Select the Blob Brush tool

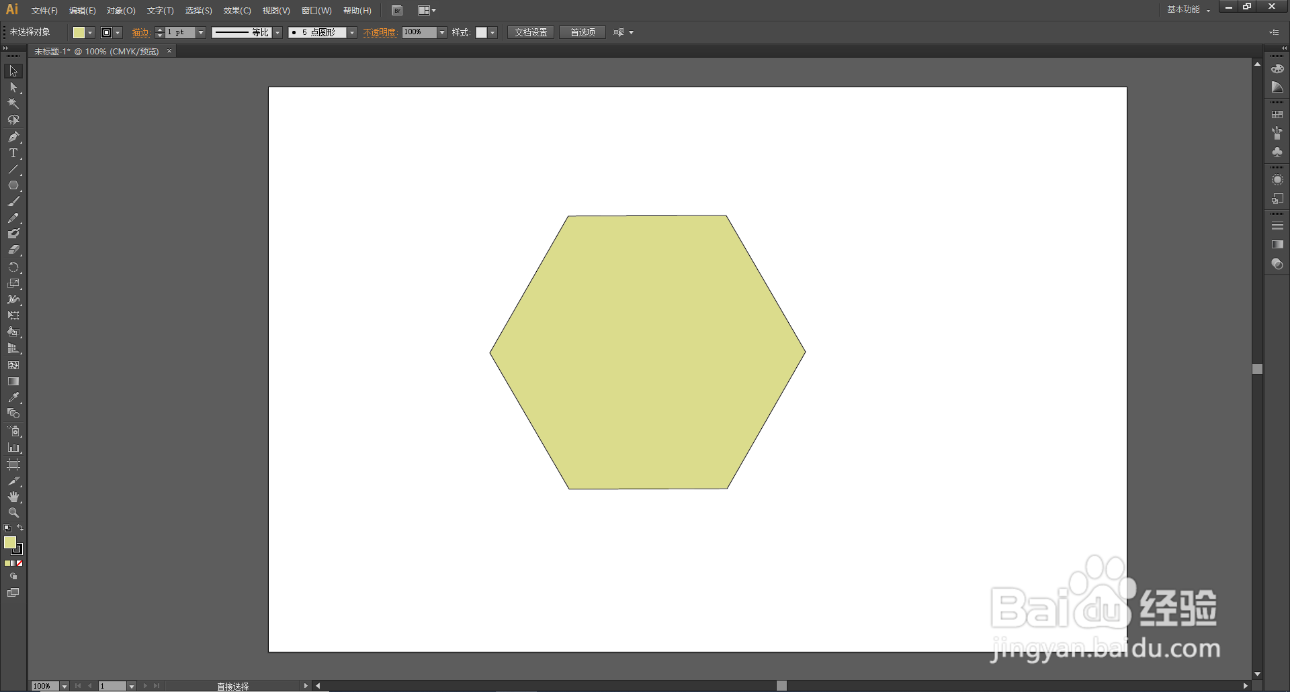pyautogui.click(x=13, y=234)
